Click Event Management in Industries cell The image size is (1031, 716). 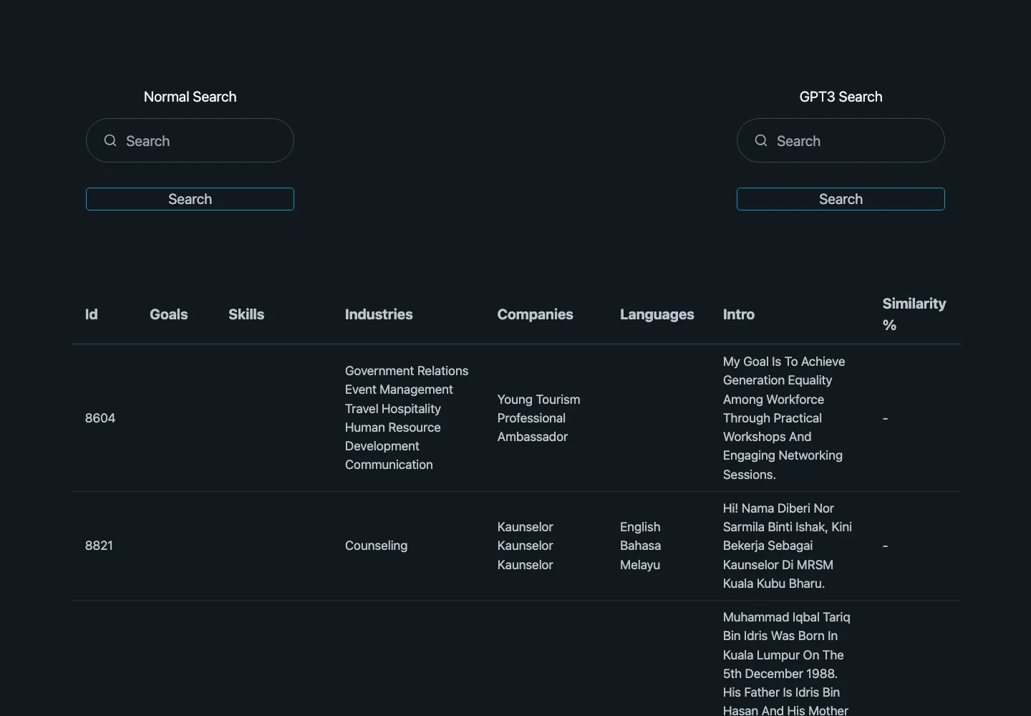tap(399, 390)
